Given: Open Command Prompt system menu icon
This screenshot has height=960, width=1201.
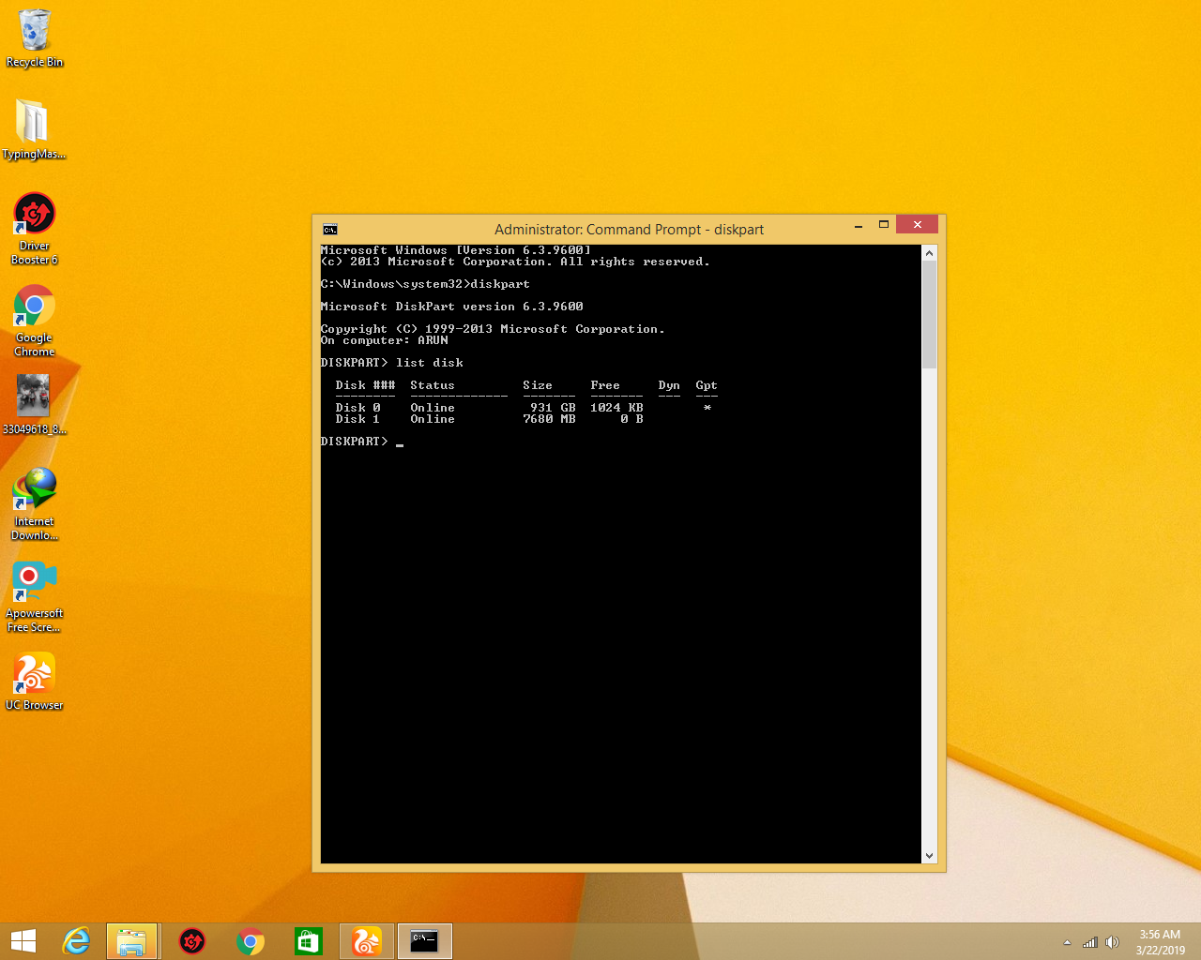Looking at the screenshot, I should [330, 230].
